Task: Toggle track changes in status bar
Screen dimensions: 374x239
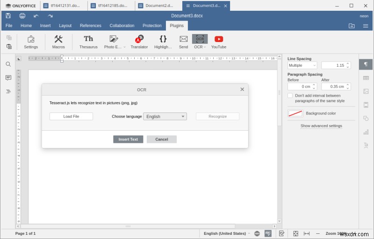Action: click(281, 233)
